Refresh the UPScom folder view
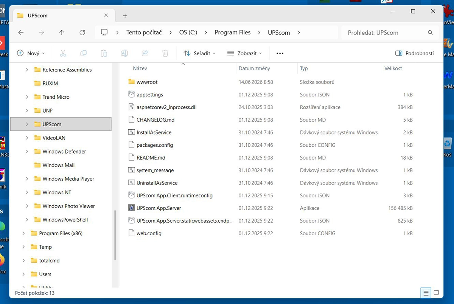454x304 pixels. click(x=82, y=33)
